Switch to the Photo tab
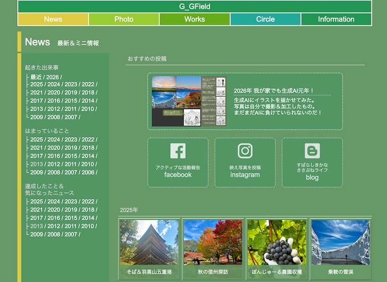This screenshot has width=387, height=282. coord(124,19)
